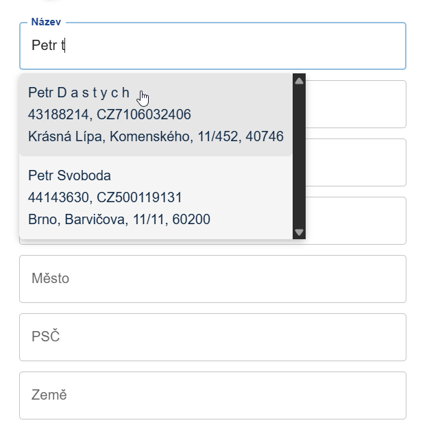Choose the Petr Svoboda suggestion
The height and width of the screenshot is (438, 427).
(69, 176)
